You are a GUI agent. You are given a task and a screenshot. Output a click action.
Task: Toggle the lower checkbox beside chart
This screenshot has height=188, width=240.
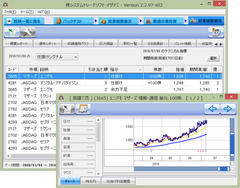(232, 169)
